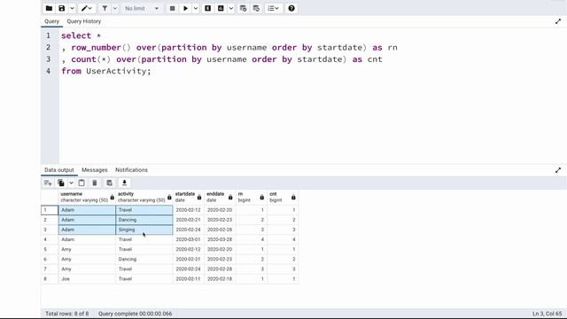Click the lock icon in the startdate header
Viewport: 567px width, 319px height.
point(199,198)
